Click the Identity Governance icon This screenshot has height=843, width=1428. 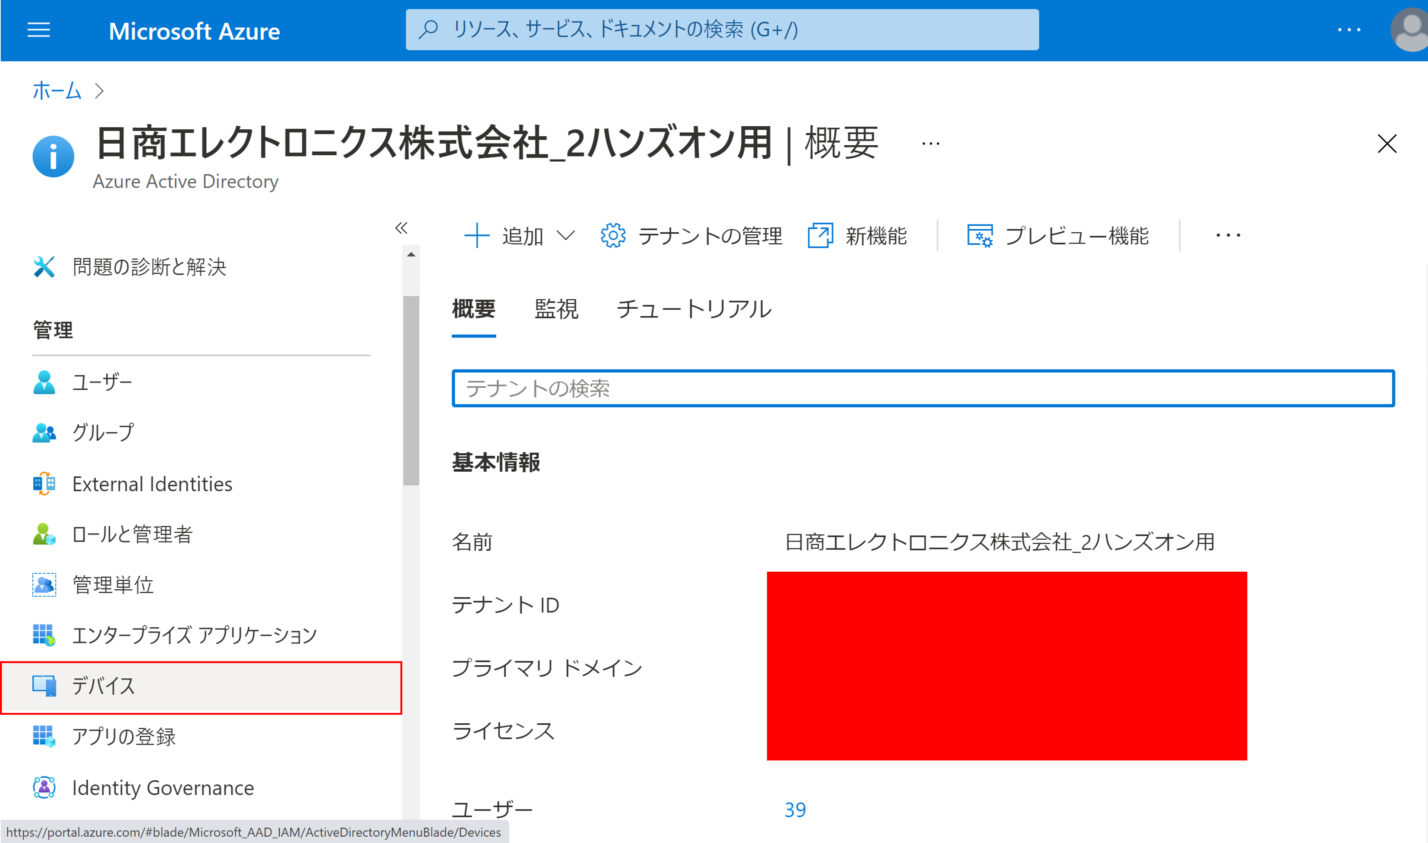44,788
